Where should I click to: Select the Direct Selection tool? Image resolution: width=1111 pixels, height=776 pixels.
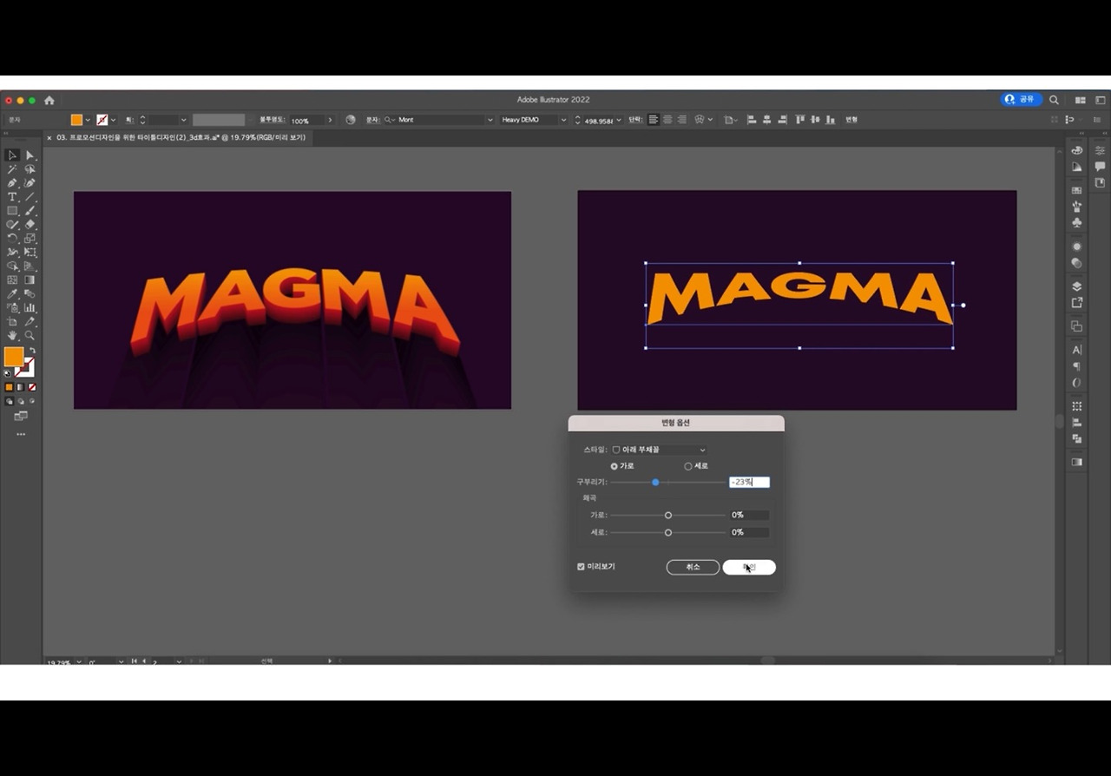pyautogui.click(x=30, y=155)
